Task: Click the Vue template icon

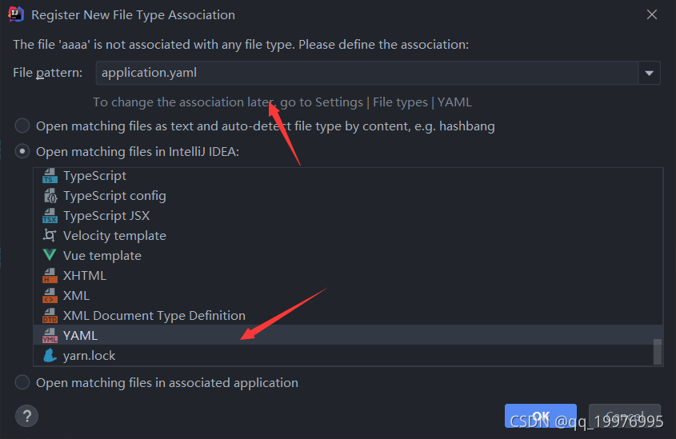Action: [x=50, y=255]
